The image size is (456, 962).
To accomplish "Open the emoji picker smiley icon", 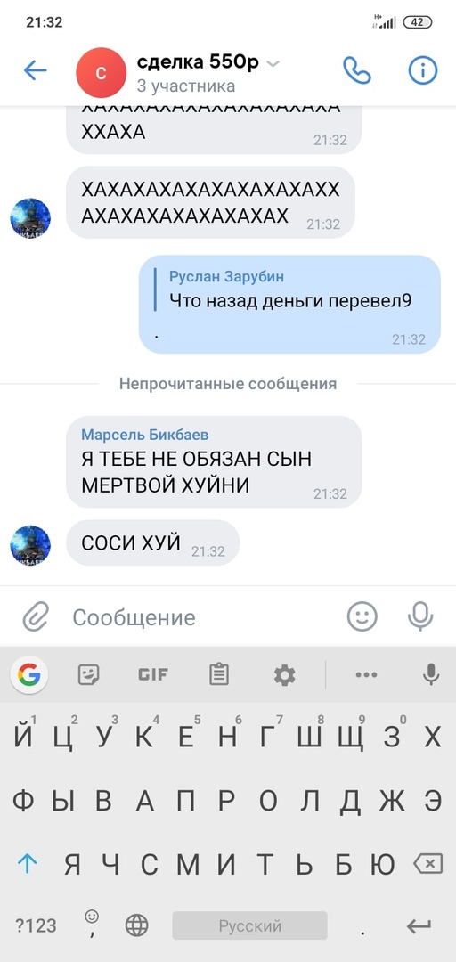I will [x=362, y=616].
